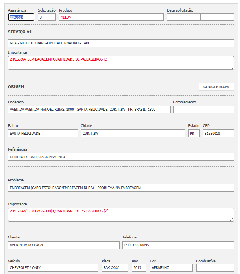Click the Solicitação field showing 3

[47, 17]
